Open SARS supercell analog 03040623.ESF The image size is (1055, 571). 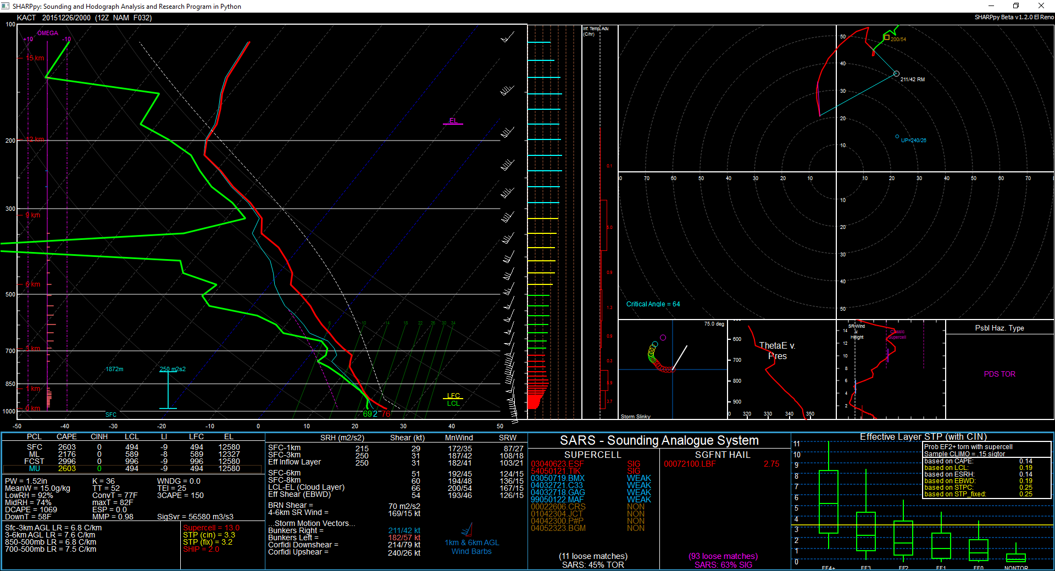[557, 464]
